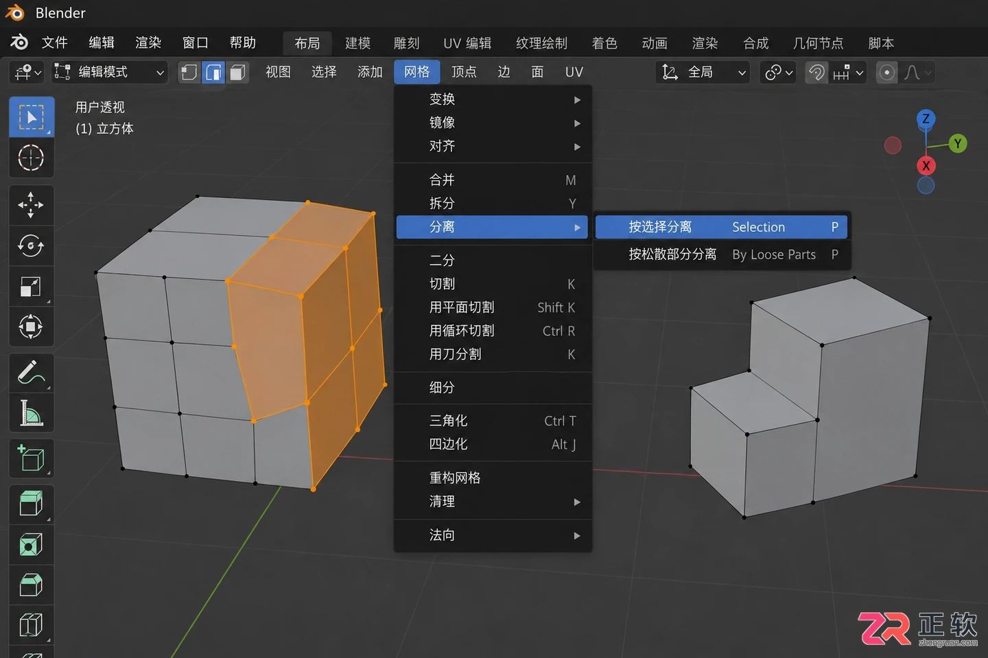Switch to edge select mode
The image size is (988, 658).
click(x=214, y=72)
